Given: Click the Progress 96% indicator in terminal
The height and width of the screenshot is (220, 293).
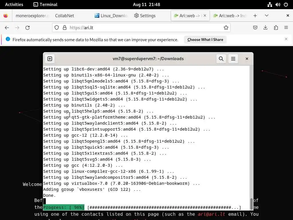Looking at the screenshot, I should (x=64, y=207).
